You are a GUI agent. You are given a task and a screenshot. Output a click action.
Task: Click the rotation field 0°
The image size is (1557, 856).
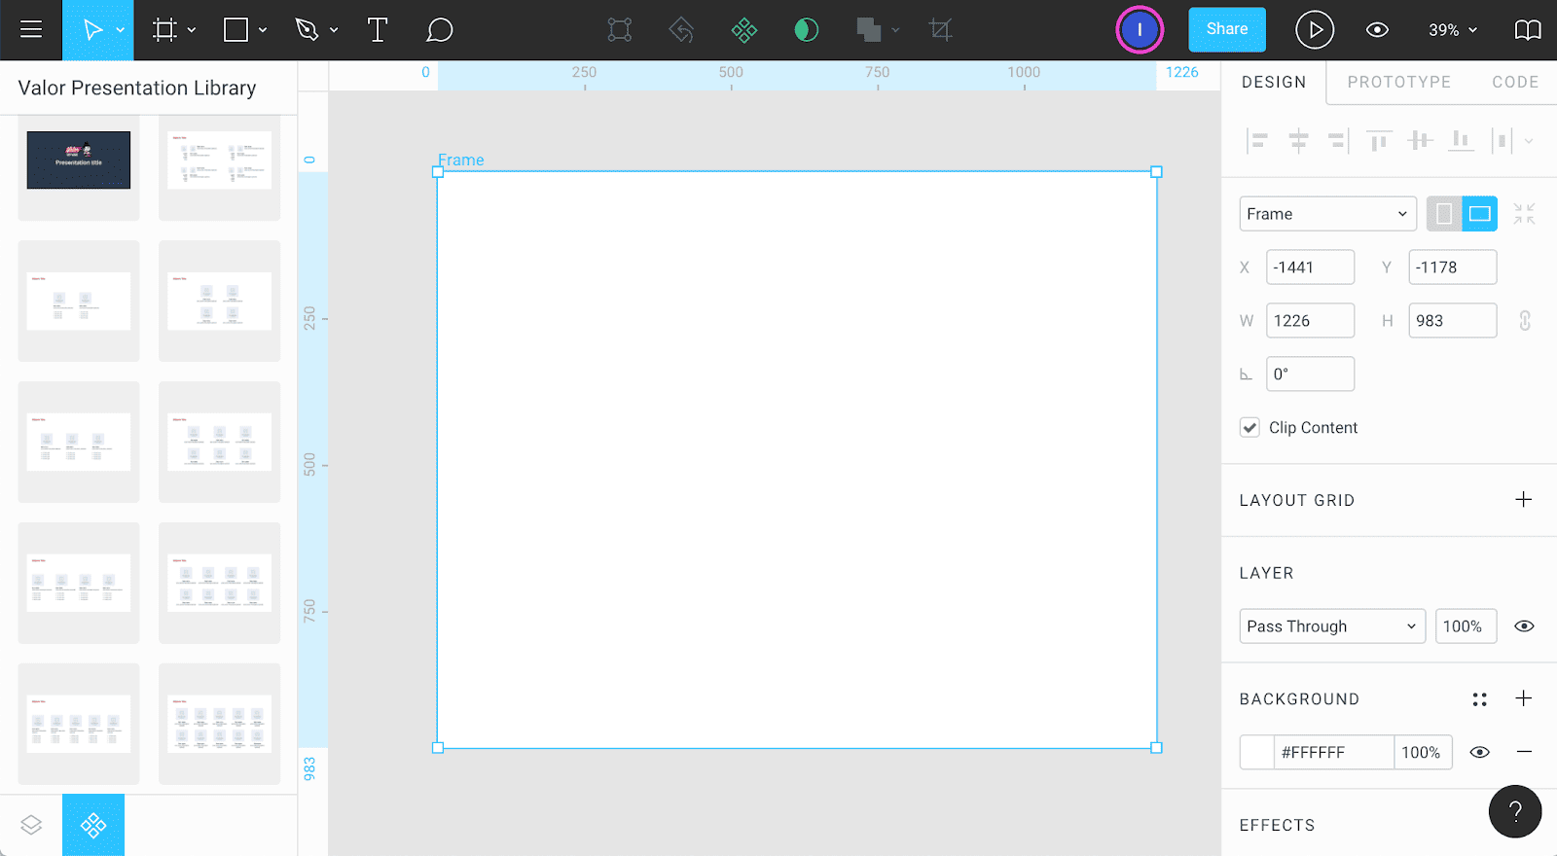click(x=1310, y=374)
